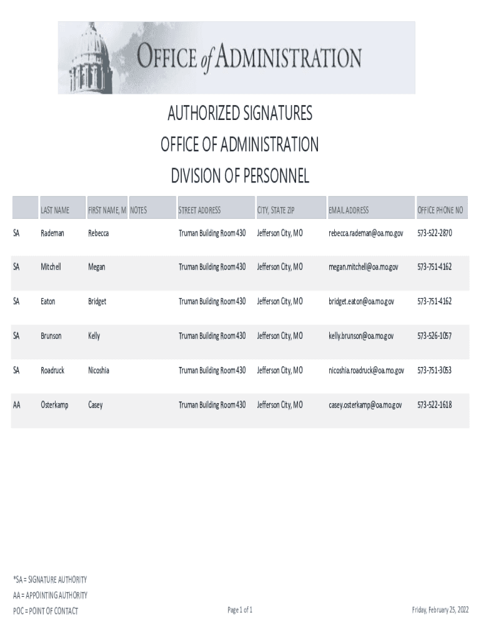Click phone number 573-522-2870
The height and width of the screenshot is (640, 481).
434,233
